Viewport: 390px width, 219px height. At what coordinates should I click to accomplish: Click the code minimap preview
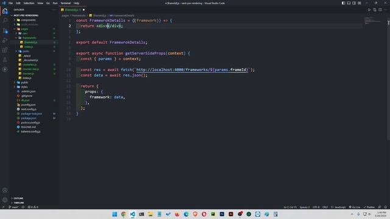pyautogui.click(x=372, y=21)
